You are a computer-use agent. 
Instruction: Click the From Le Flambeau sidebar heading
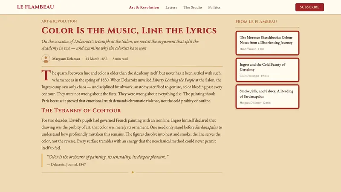click(256, 22)
